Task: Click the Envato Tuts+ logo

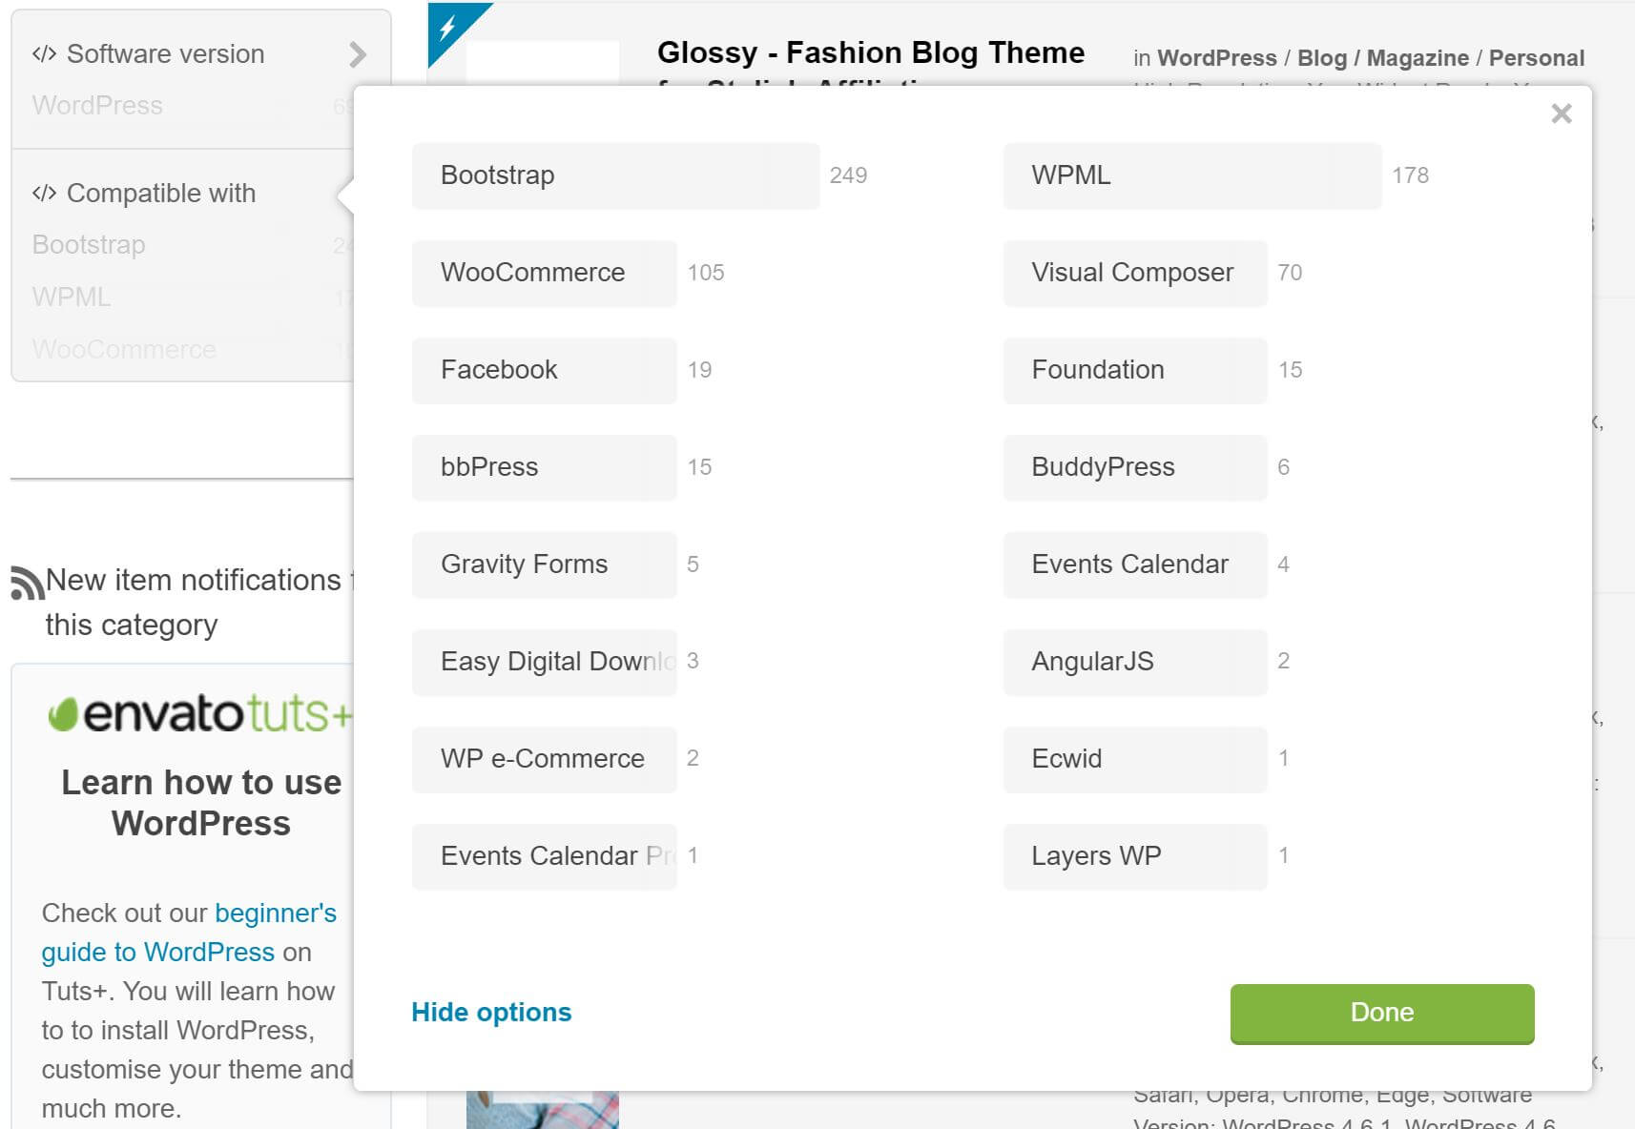Action: (x=199, y=714)
